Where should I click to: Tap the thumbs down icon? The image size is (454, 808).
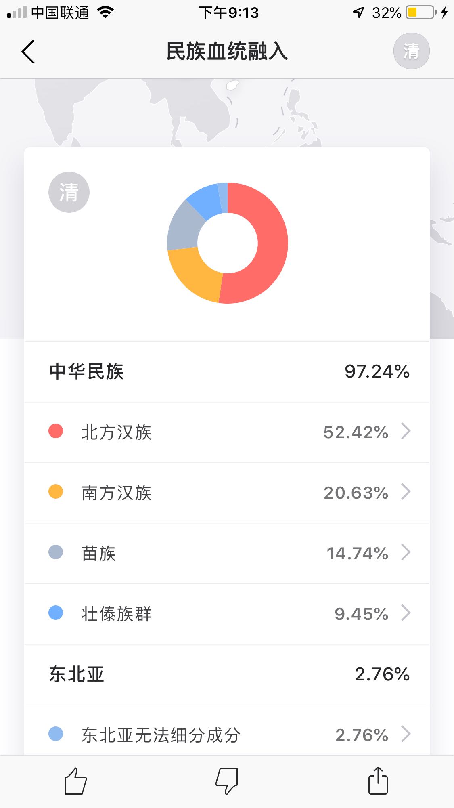227,781
